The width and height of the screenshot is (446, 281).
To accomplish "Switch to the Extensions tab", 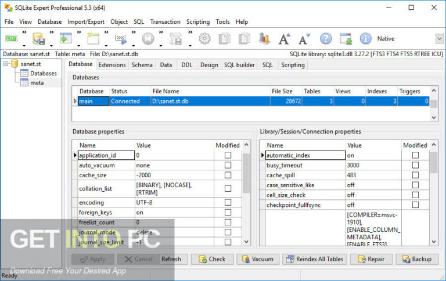I will (112, 65).
